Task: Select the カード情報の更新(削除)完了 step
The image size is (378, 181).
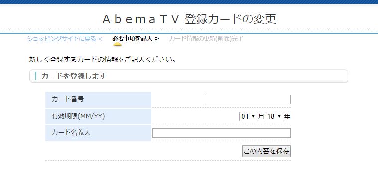Action: point(206,38)
